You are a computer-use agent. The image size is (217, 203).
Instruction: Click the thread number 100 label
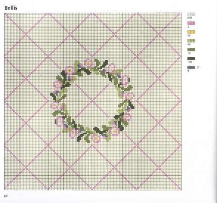(x=190, y=62)
